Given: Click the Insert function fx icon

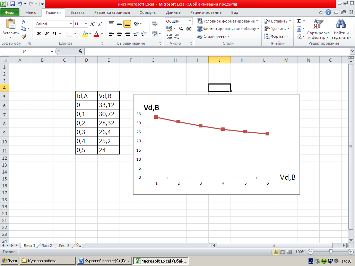Looking at the screenshot, I should tap(80, 51).
